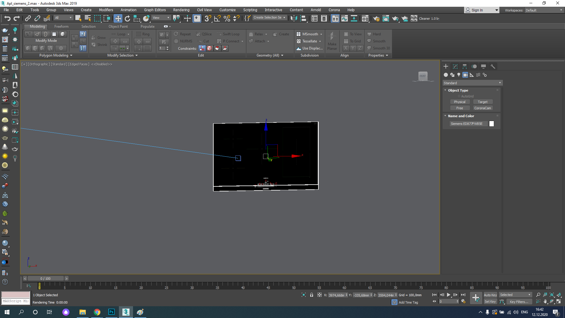The height and width of the screenshot is (318, 565).
Task: Open the Rendered Frame Window icon
Action: click(x=386, y=18)
